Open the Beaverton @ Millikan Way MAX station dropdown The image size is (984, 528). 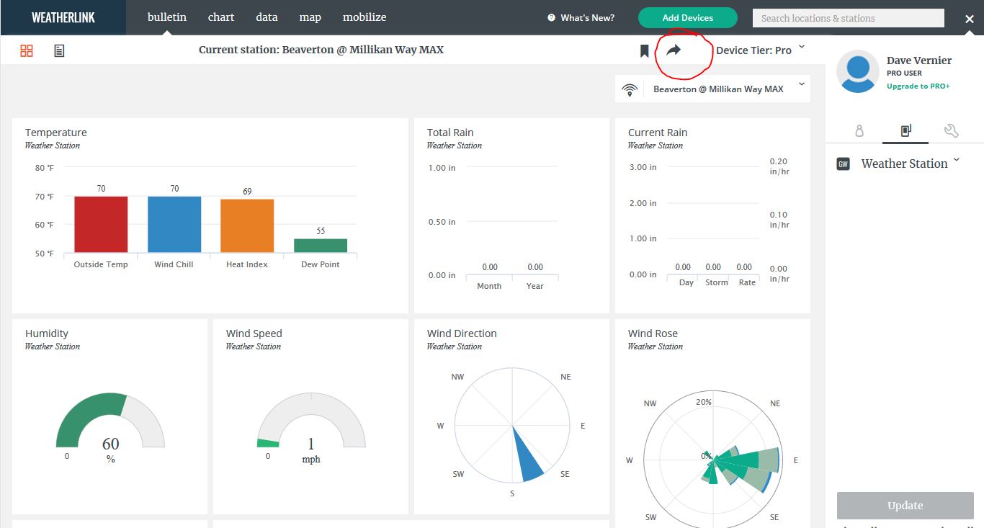(712, 89)
